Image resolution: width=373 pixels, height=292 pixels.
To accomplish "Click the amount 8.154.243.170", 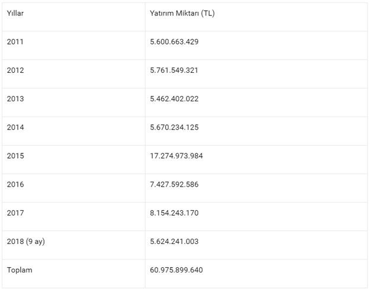I will (x=174, y=213).
